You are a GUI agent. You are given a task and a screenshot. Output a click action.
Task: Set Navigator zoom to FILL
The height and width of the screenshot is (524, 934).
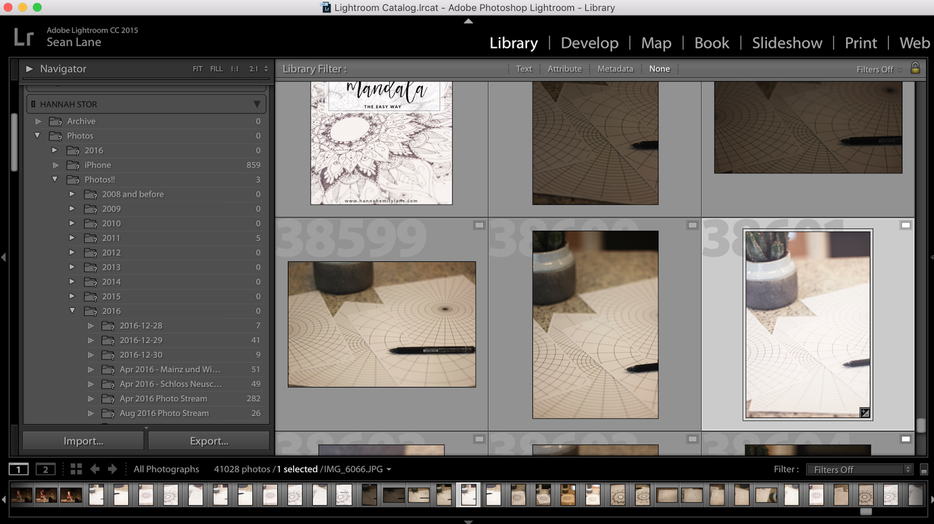coord(216,69)
